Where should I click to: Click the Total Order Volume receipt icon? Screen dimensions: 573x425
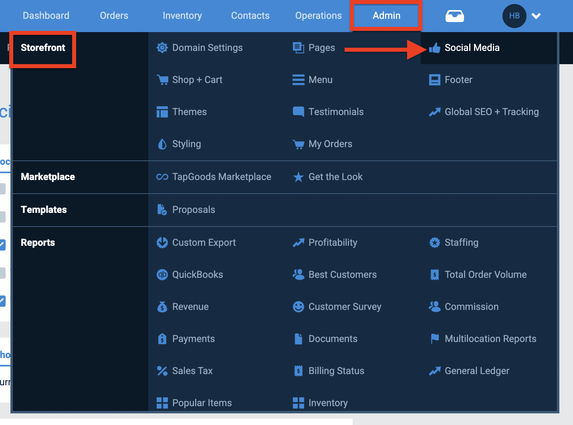pos(434,275)
